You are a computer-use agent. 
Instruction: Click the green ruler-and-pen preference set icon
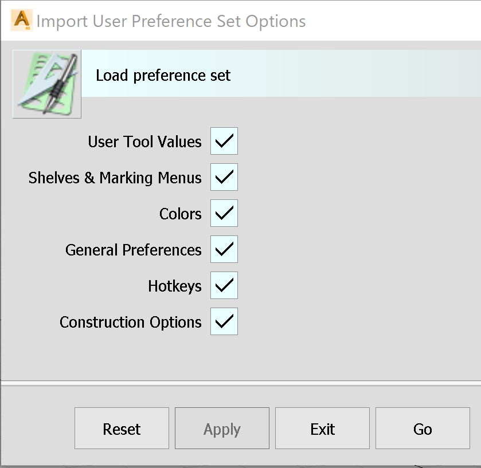[x=46, y=84]
